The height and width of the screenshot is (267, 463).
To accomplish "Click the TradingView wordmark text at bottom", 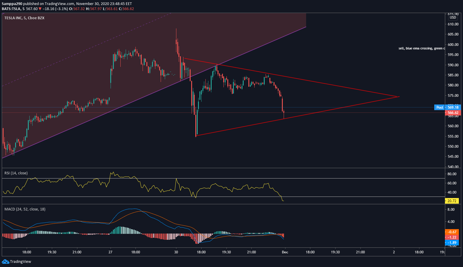I will (x=20, y=261).
